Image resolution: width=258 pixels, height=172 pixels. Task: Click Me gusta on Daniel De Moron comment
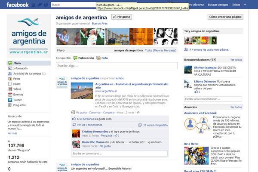coord(105,146)
